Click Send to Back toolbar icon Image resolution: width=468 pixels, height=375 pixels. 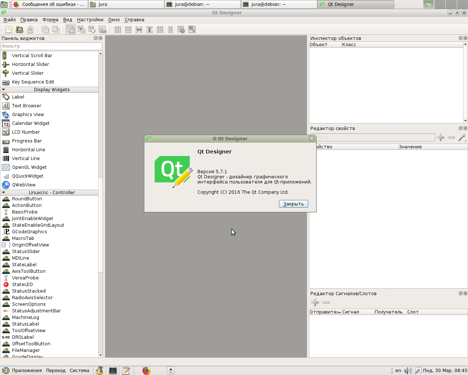pos(45,29)
